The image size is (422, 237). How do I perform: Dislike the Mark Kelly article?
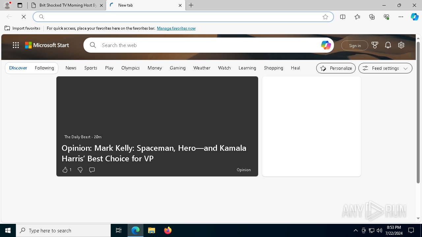[x=80, y=170]
